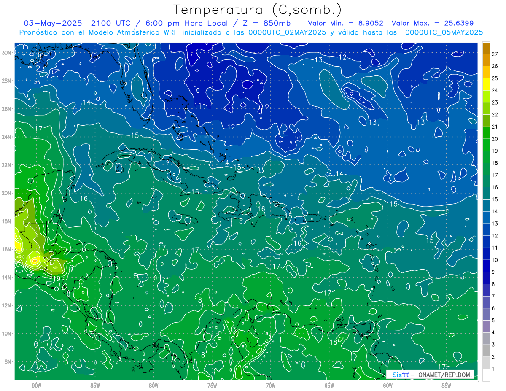Click the '26N' latitude axis label
Screen dimensions: 506x391
[x=7, y=109]
